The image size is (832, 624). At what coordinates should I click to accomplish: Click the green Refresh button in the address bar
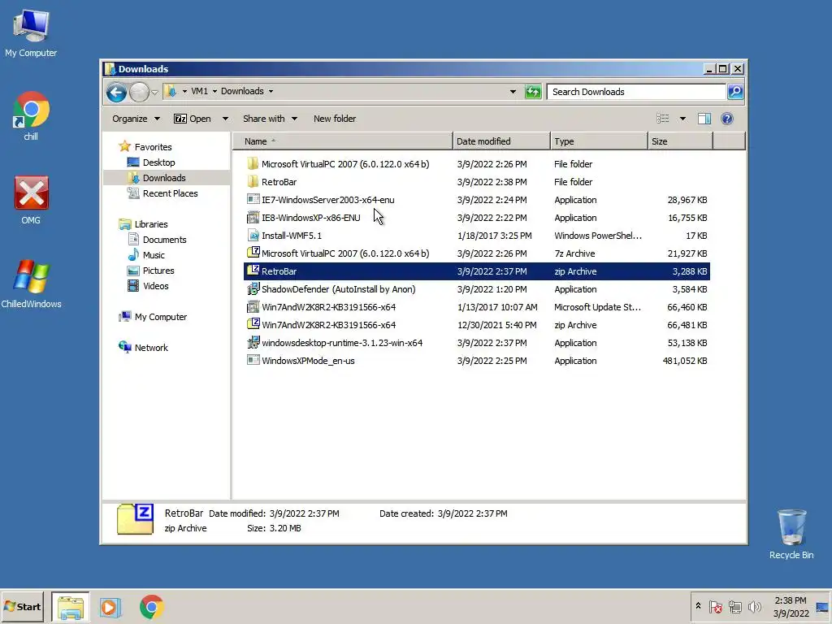coord(533,92)
